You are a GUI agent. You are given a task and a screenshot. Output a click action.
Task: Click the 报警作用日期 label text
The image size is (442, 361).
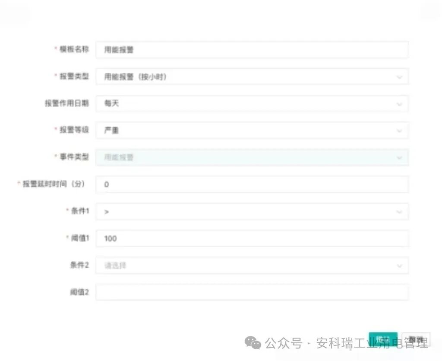pyautogui.click(x=67, y=103)
